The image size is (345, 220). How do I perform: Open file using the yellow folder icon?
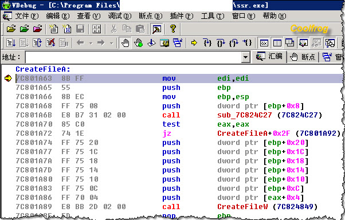coord(11,29)
